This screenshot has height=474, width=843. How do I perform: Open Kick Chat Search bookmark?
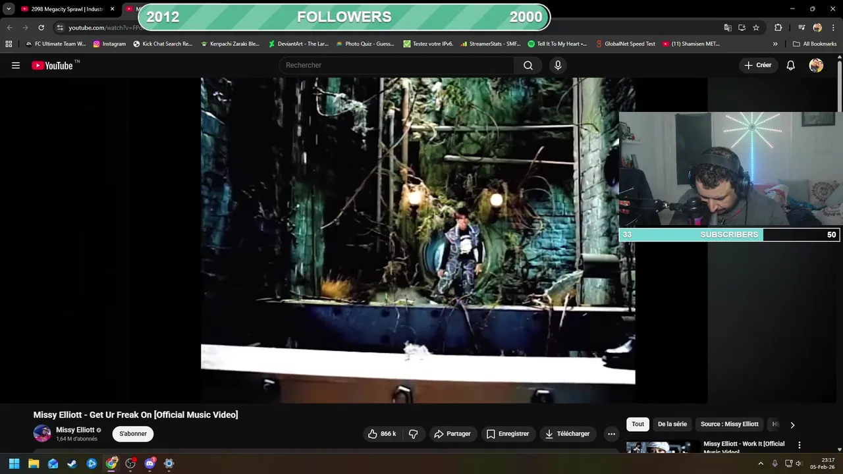coord(163,44)
